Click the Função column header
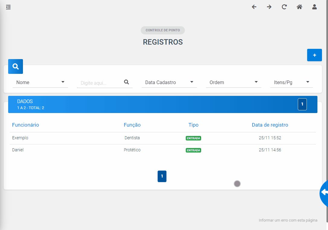 click(x=132, y=125)
